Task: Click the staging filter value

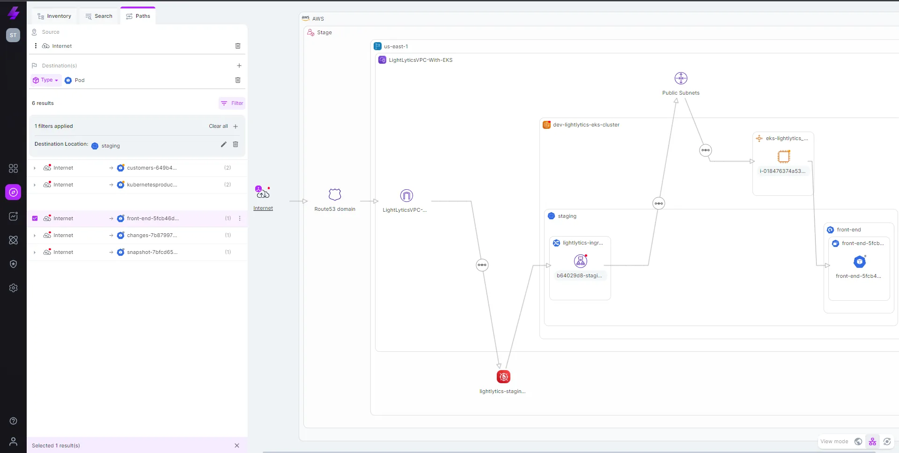Action: pyautogui.click(x=106, y=146)
